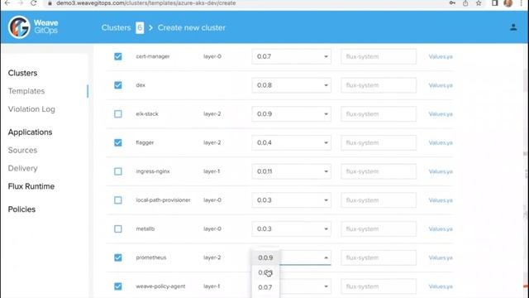Open Values.yaml link for elk-stack
This screenshot has width=529, height=298.
click(441, 114)
